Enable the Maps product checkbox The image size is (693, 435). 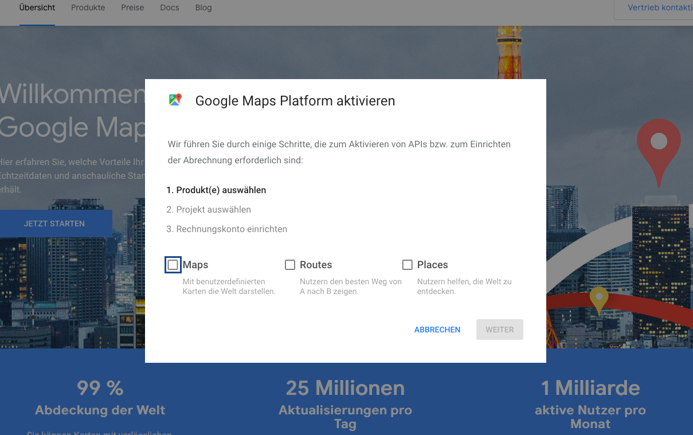(173, 265)
